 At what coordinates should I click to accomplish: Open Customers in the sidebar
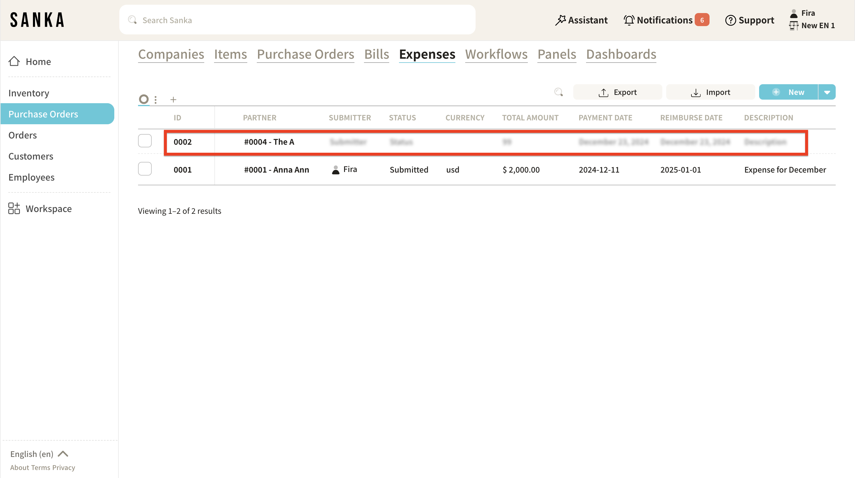[x=31, y=156]
